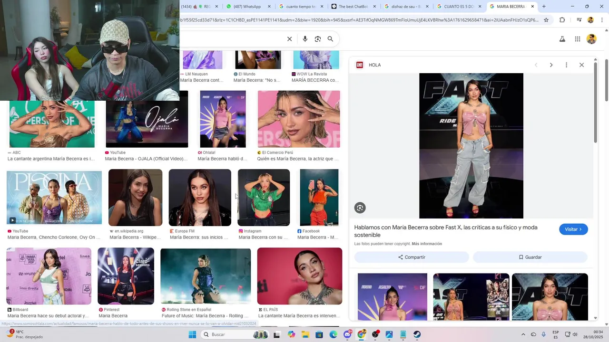Image resolution: width=609 pixels, height=342 pixels.
Task: Open Task View on the taskbar
Action: [276, 334]
